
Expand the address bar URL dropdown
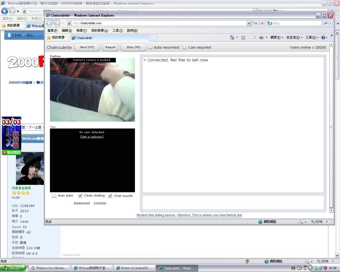click(x=249, y=23)
